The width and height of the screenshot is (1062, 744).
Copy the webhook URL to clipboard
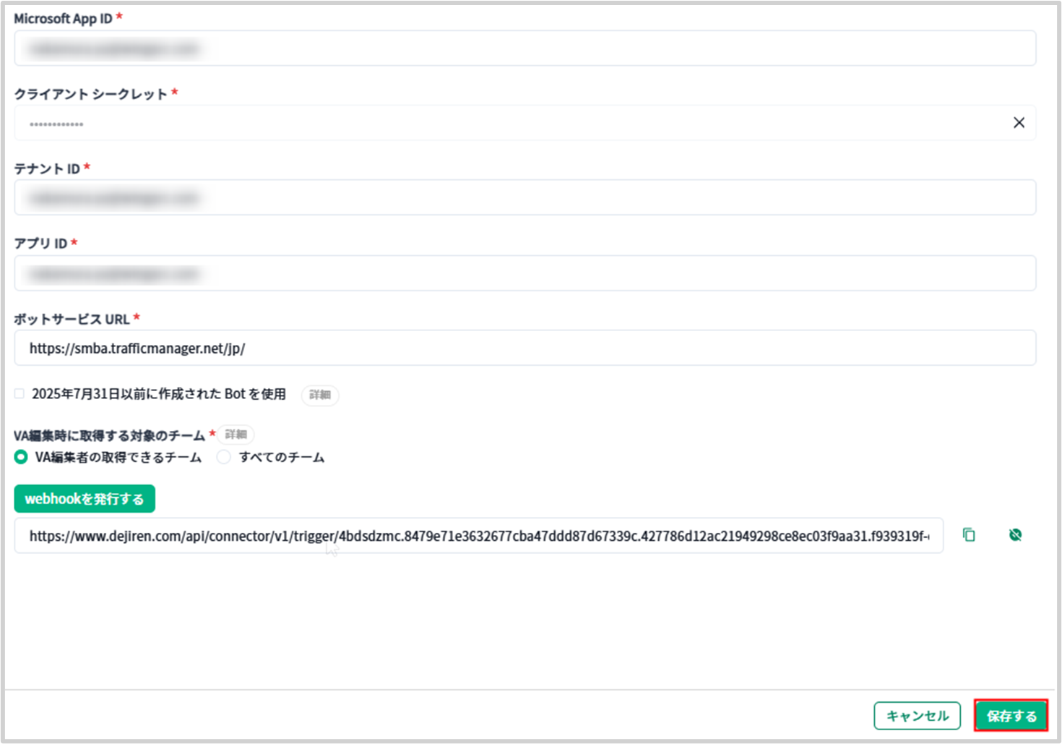(969, 535)
